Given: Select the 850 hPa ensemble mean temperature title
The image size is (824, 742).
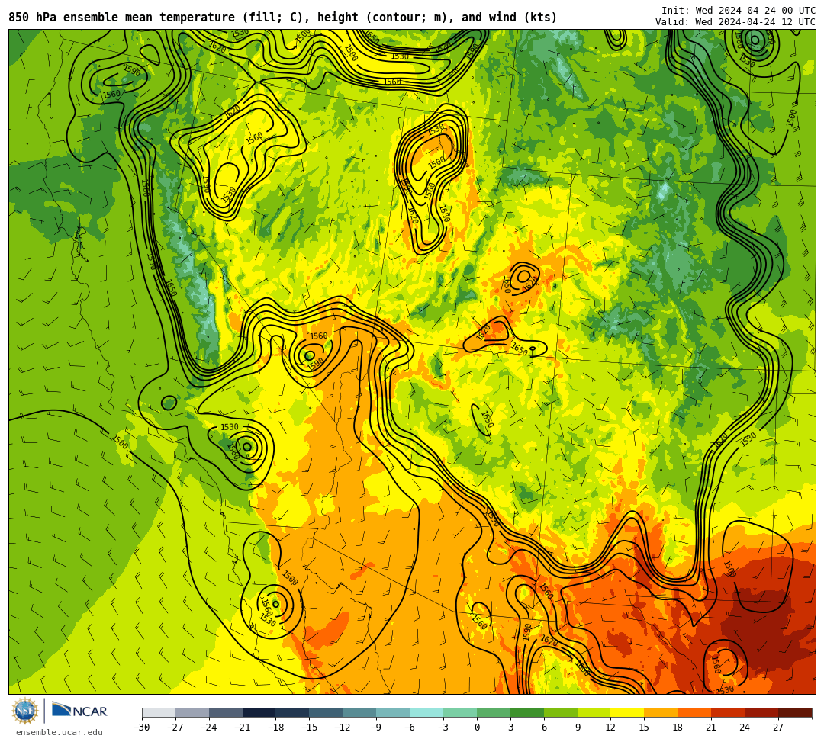Looking at the screenshot, I should 283,18.
